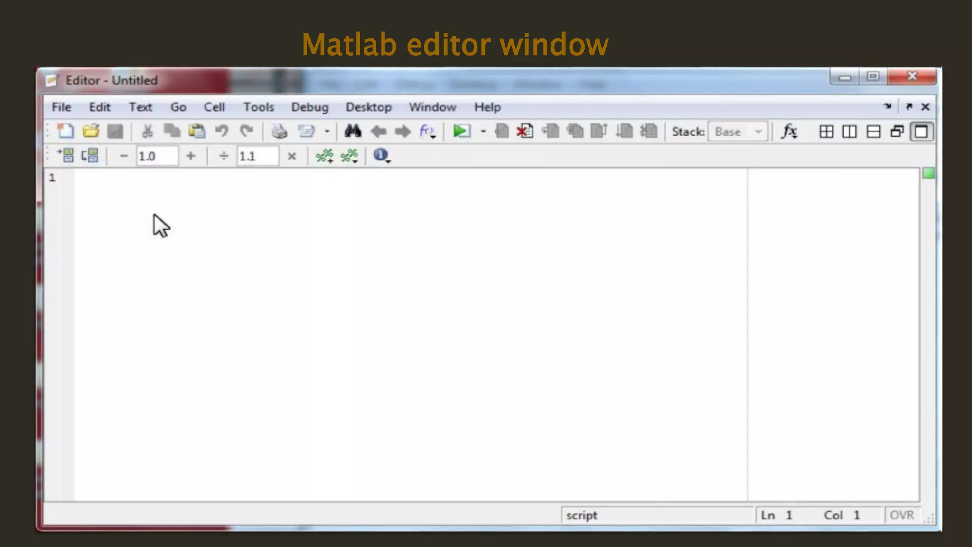Click green code analyzer status indicator
The width and height of the screenshot is (972, 547).
[x=928, y=173]
